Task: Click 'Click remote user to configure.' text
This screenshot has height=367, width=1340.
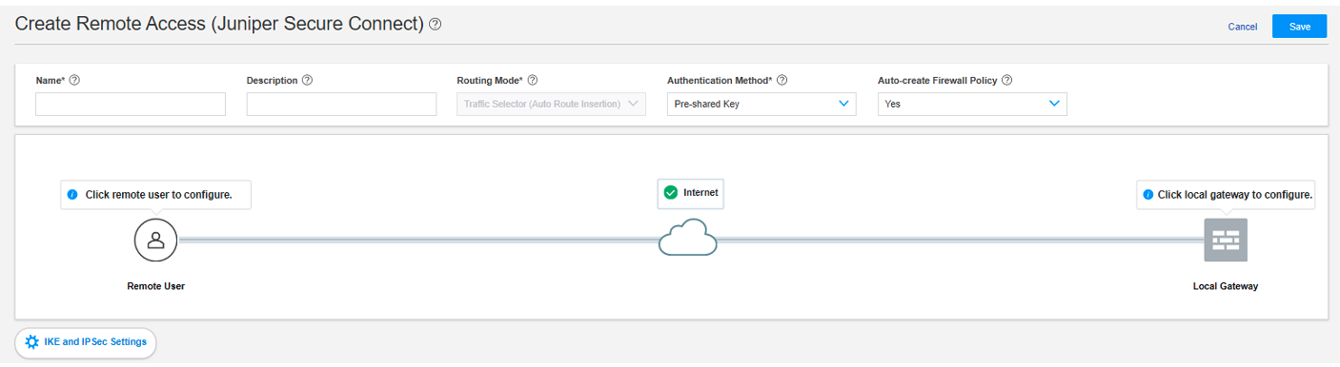Action: (159, 195)
